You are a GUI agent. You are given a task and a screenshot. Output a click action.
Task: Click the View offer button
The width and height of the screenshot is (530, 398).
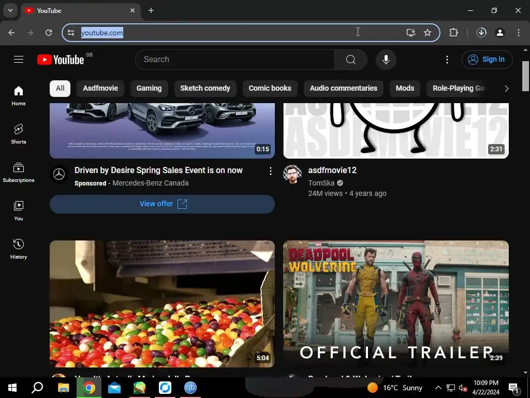(x=162, y=204)
